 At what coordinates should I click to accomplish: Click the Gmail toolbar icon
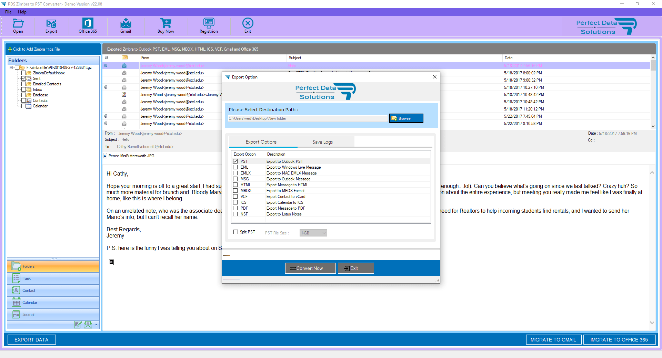[x=126, y=23]
